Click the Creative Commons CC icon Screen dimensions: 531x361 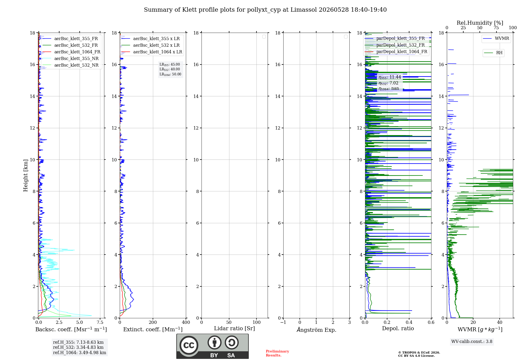tap(189, 345)
